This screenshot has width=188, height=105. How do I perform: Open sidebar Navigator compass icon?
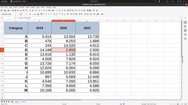[185, 34]
